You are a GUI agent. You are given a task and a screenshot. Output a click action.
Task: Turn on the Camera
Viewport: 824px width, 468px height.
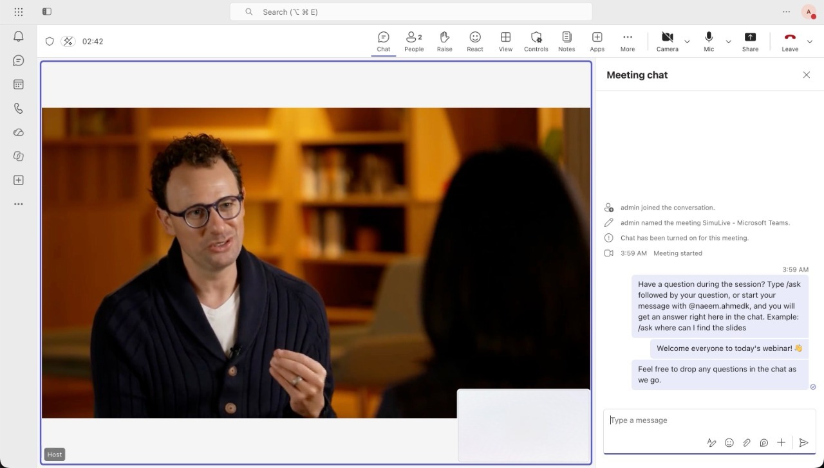667,41
